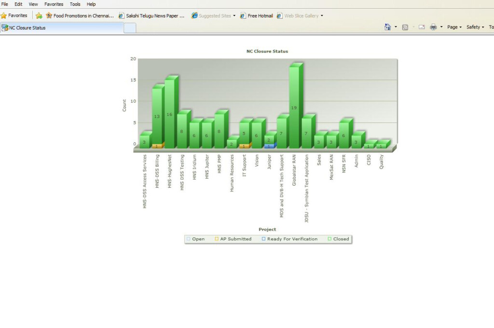Click the Closed green legend swatch

pos(329,239)
